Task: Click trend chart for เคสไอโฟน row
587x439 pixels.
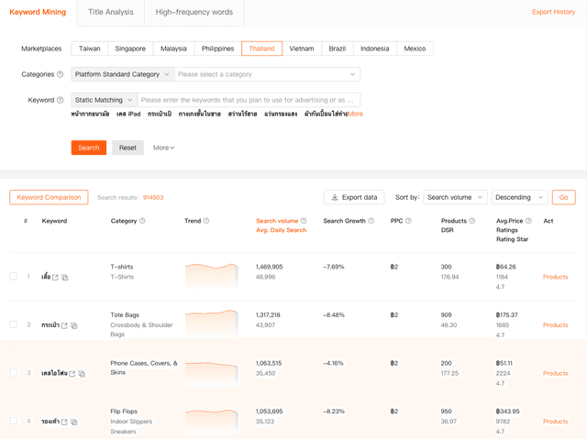Action: point(212,373)
